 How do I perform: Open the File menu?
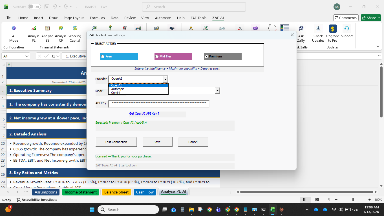click(x=8, y=18)
